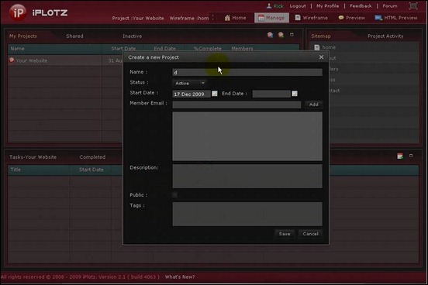Screen dimensions: 428x285
Task: Open the Start Date calendar picker
Action: point(215,94)
